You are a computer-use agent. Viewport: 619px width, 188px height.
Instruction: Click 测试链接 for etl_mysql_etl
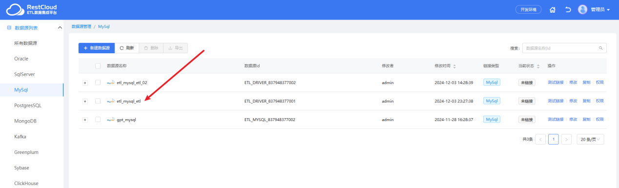[556, 101]
